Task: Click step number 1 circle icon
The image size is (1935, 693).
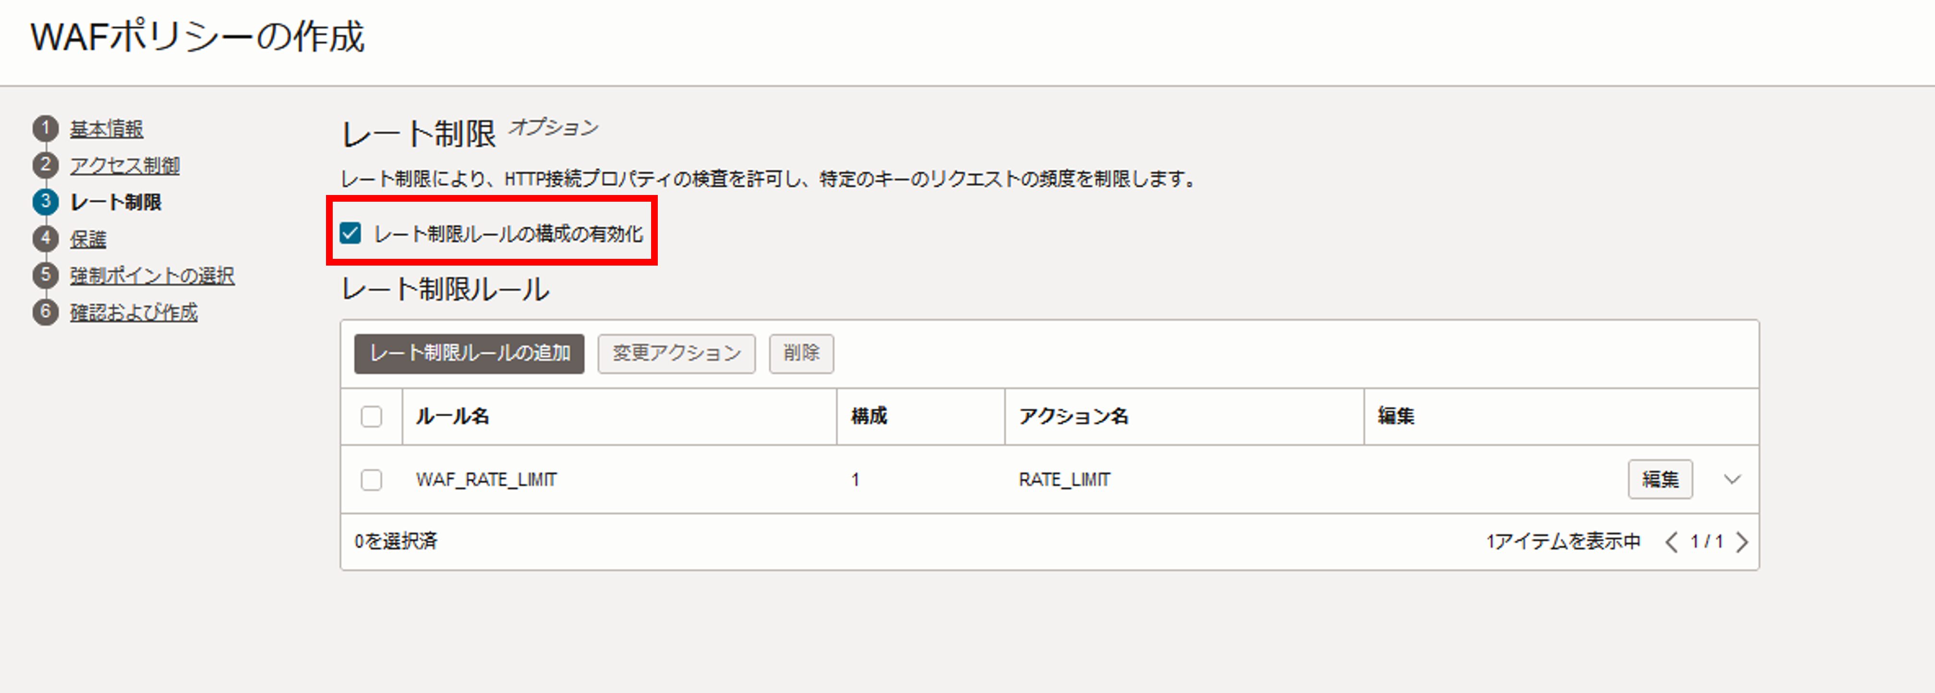Action: click(46, 129)
